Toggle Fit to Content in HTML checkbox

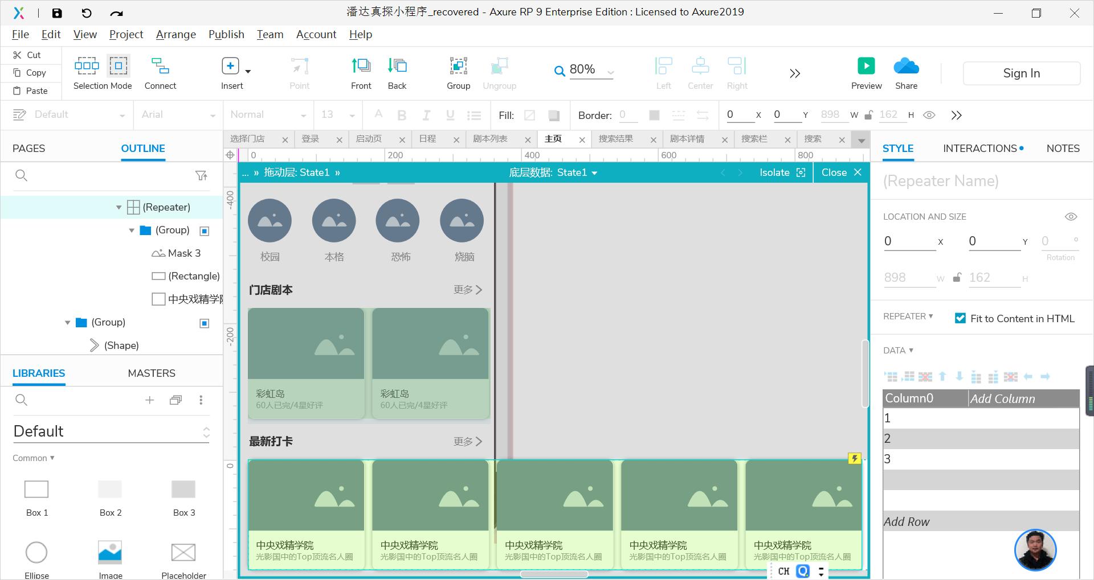tap(960, 318)
